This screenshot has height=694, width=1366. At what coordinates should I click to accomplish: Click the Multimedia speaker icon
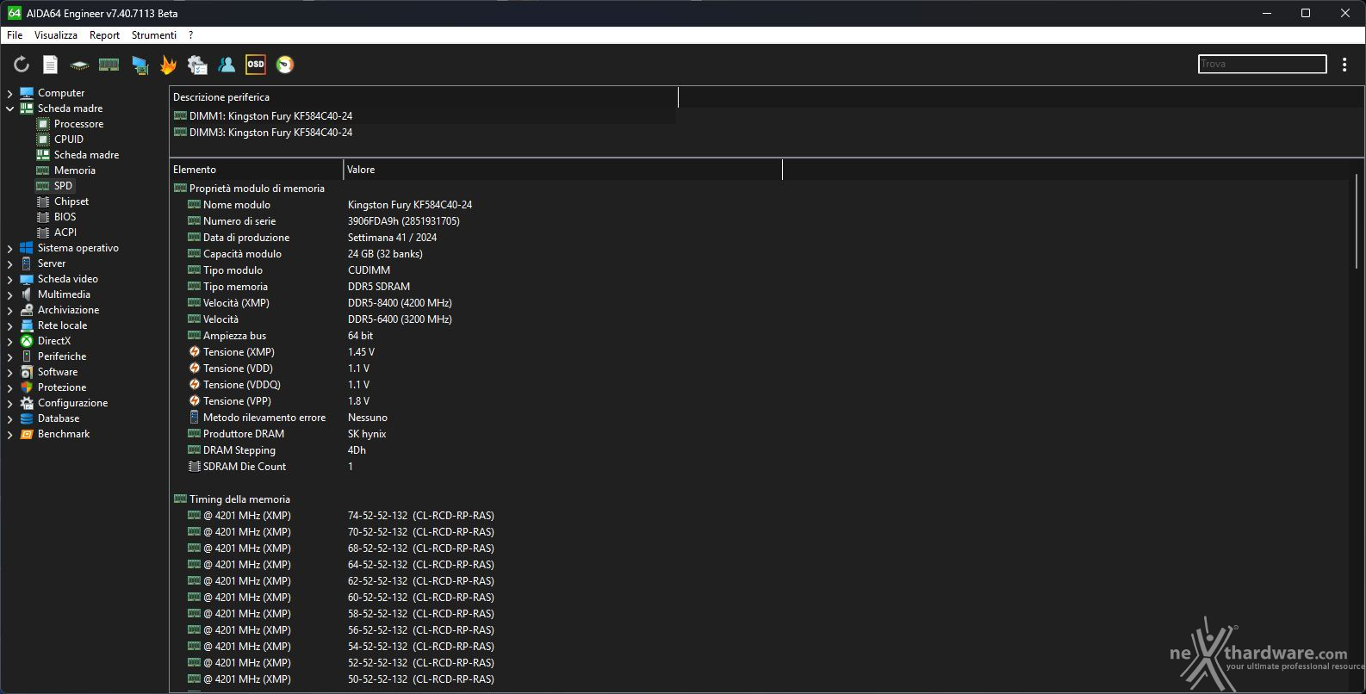pyautogui.click(x=27, y=294)
